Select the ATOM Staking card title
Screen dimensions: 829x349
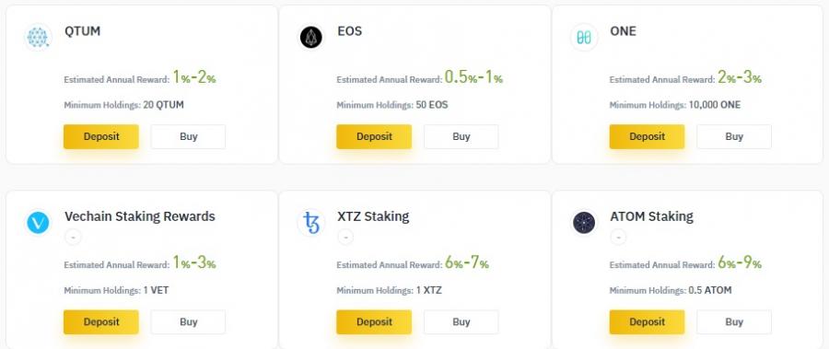[x=651, y=216]
